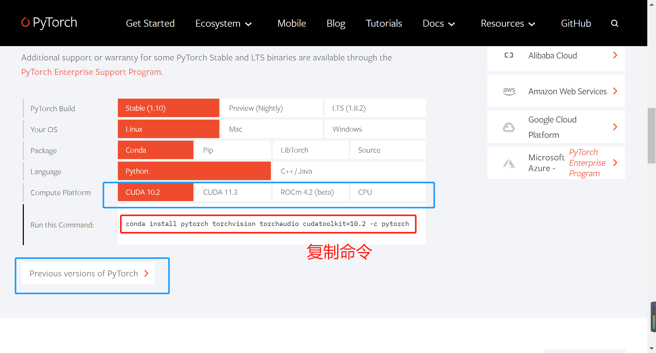Expand the Resources dropdown menu

tap(508, 24)
